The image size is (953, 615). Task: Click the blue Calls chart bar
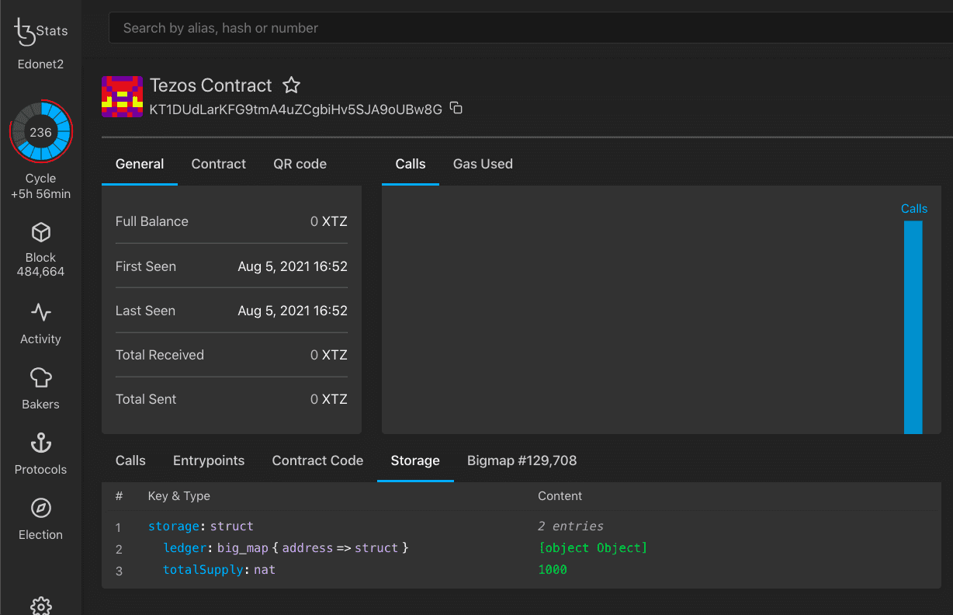[x=913, y=326]
